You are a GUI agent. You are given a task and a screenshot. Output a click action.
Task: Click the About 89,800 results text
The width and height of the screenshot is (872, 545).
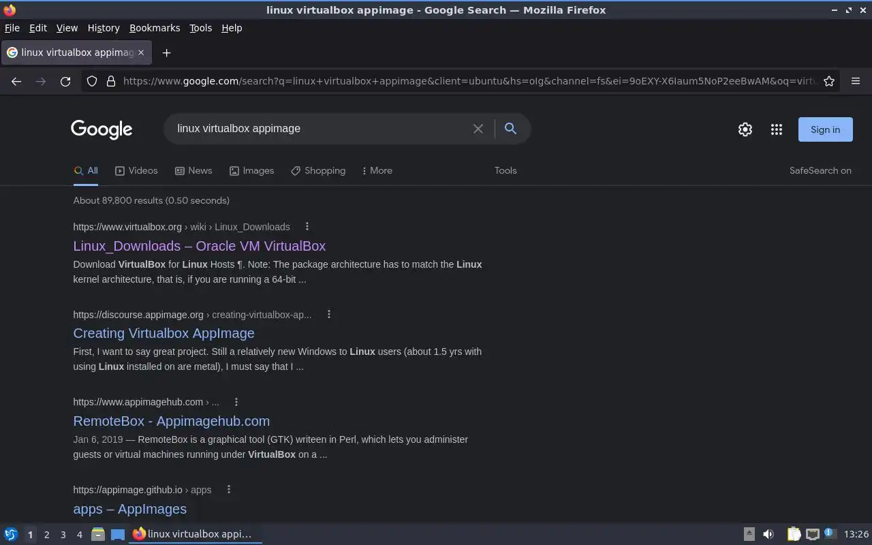coord(151,200)
